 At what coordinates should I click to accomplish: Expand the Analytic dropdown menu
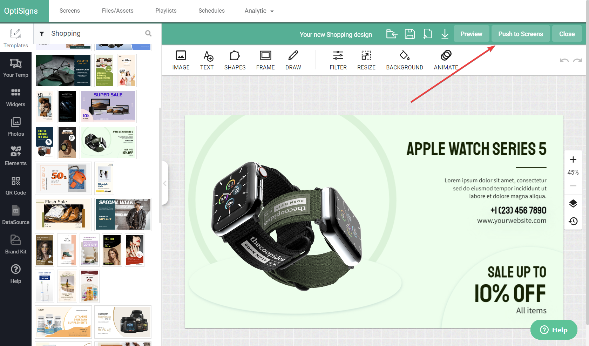[259, 11]
